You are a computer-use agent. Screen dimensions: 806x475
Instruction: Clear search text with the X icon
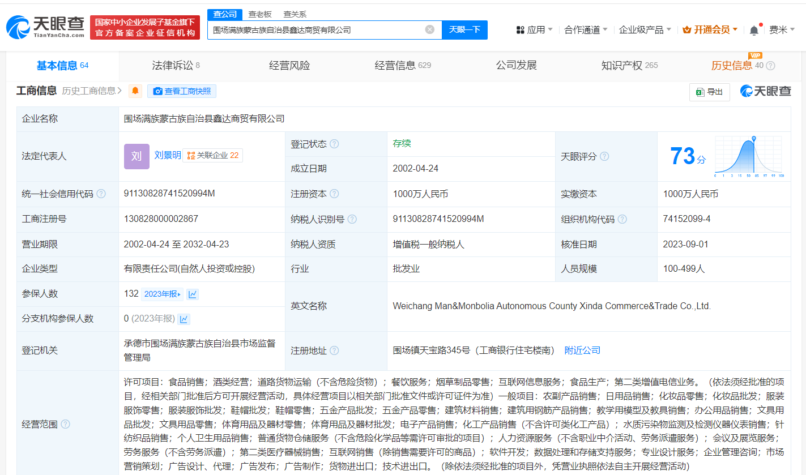430,29
